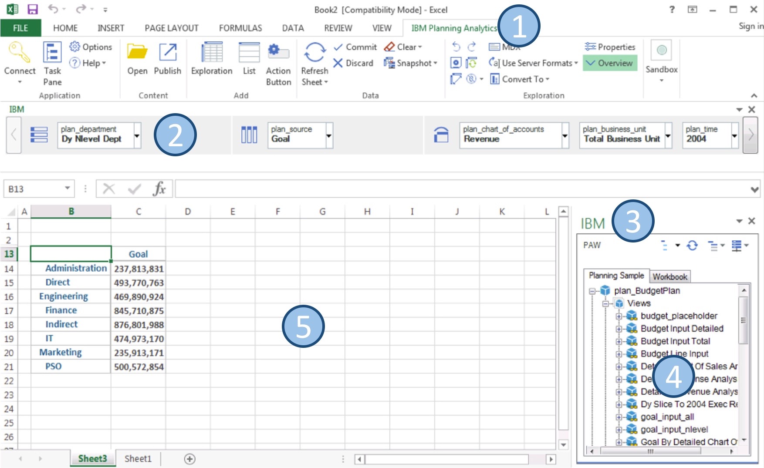Viewport: 764px width, 468px height.
Task: Click the Insert Function fx icon
Action: (x=159, y=189)
